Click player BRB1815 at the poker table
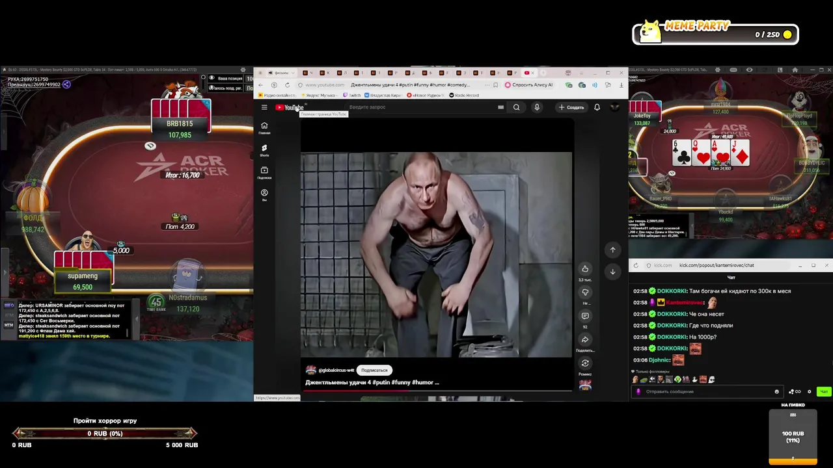The height and width of the screenshot is (468, 833). pos(180,129)
